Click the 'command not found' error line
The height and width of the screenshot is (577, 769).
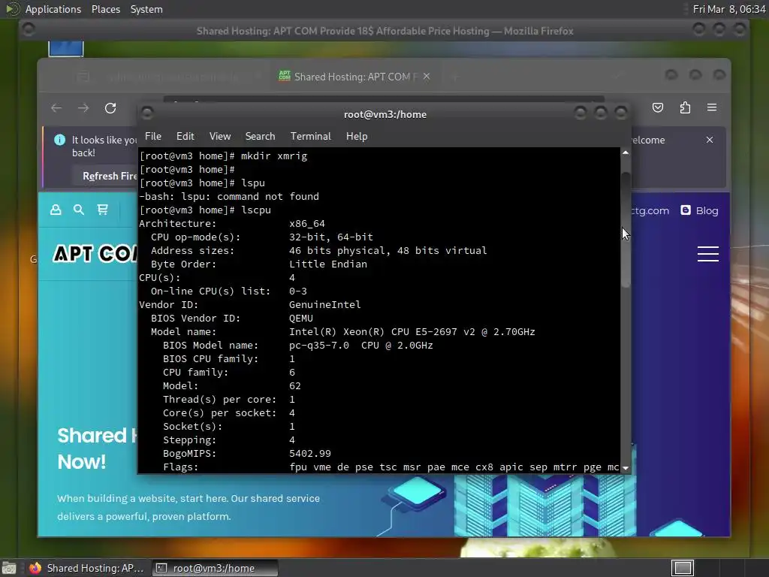(x=229, y=197)
